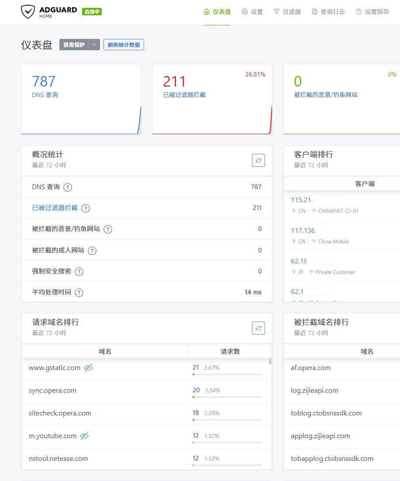Viewport: 400px width, 481px height.
Task: Click request count 21 for www.gstatic.com
Action: pyautogui.click(x=196, y=367)
